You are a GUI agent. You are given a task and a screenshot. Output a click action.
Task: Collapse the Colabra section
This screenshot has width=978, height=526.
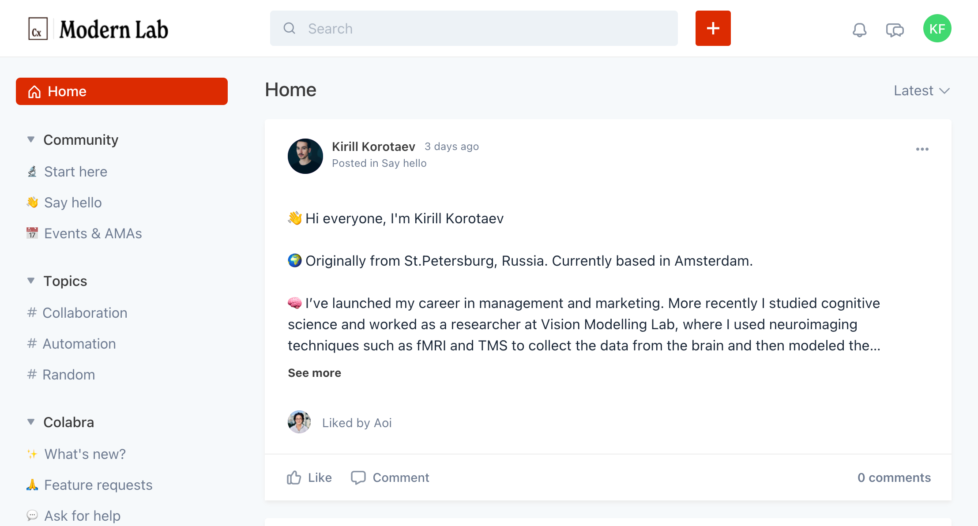[31, 422]
